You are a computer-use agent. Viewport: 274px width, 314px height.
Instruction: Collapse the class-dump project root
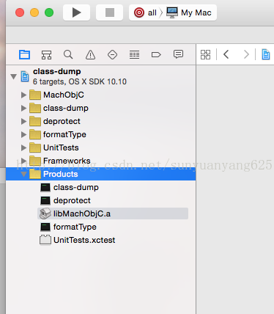[x=14, y=76]
